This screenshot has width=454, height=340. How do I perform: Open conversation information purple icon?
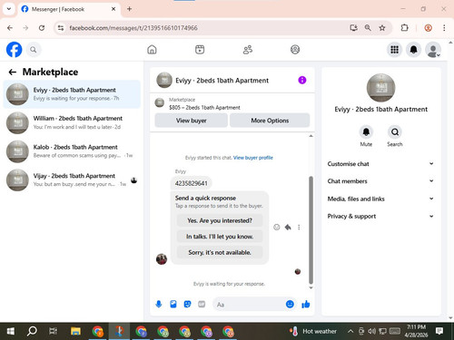coord(302,80)
